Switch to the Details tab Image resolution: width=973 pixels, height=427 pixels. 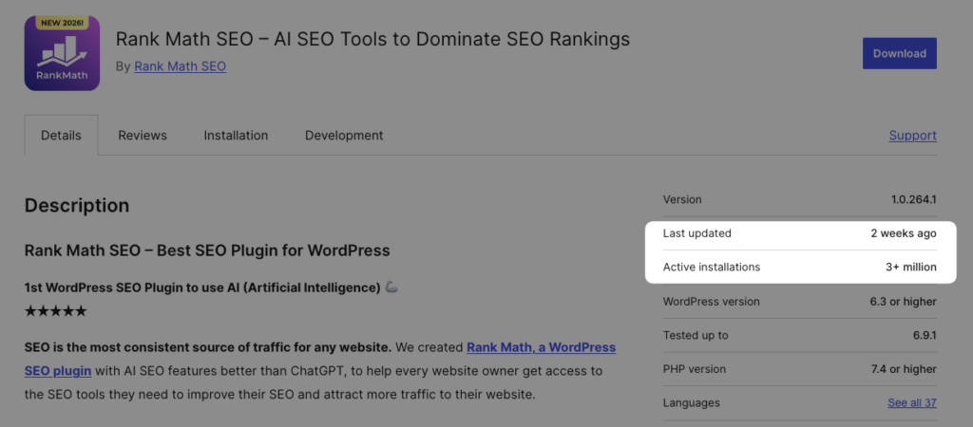[x=62, y=135]
